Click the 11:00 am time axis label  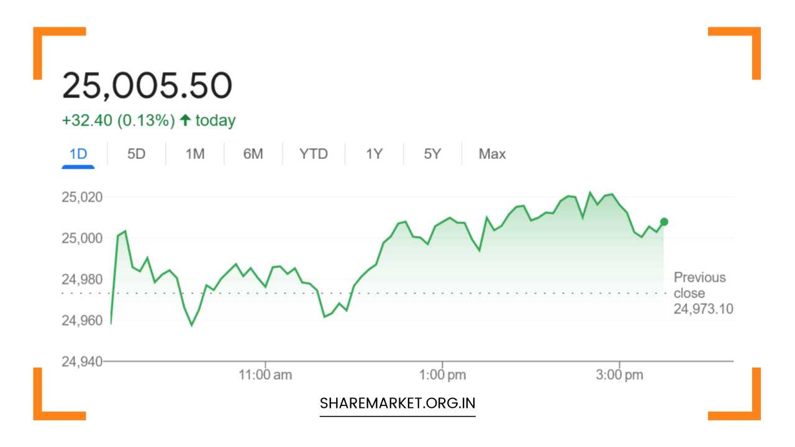pos(266,375)
